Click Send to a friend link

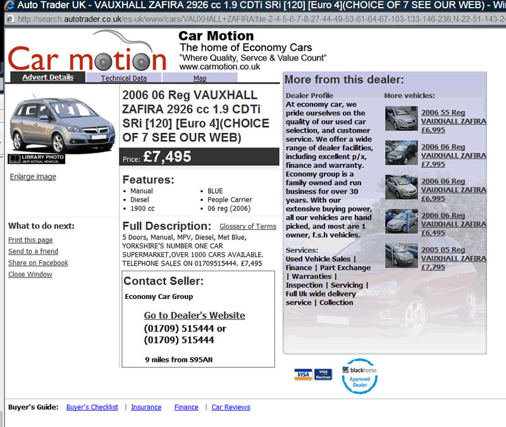(34, 251)
